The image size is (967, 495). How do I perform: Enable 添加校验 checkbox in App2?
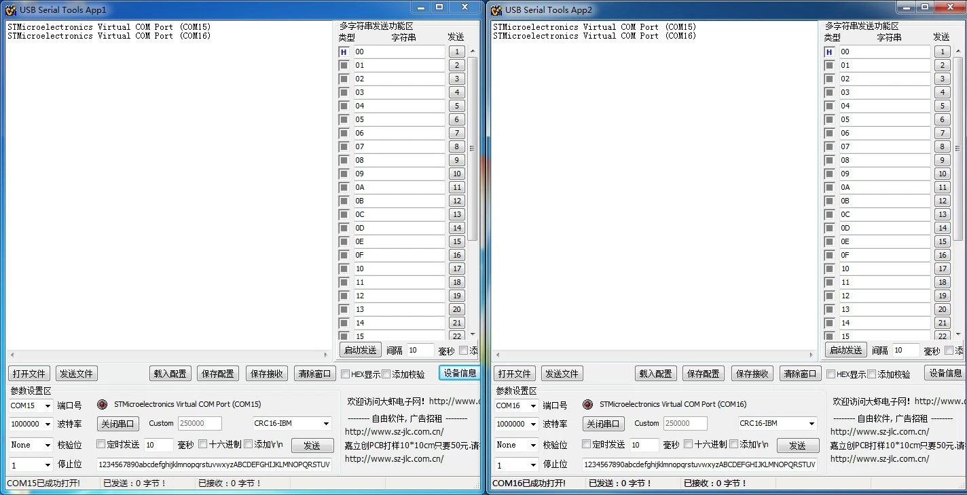[872, 374]
